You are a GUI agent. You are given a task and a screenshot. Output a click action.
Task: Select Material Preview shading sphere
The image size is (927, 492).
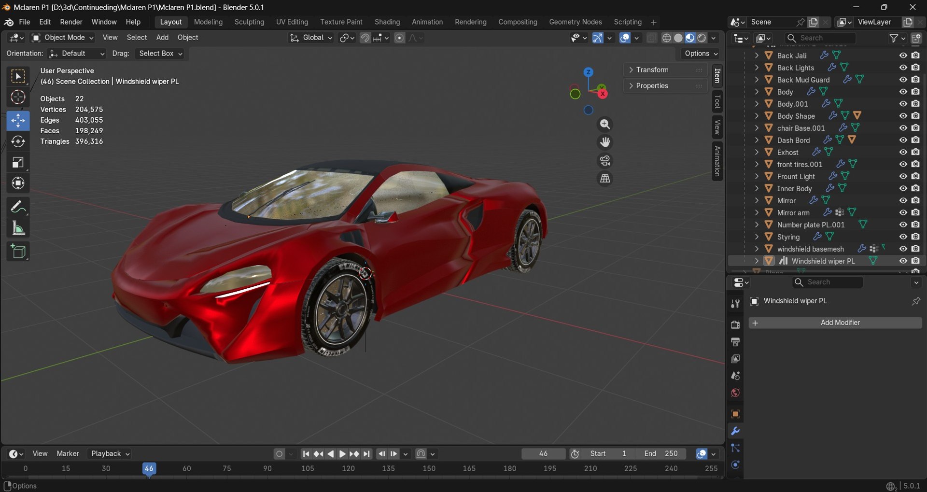(690, 38)
